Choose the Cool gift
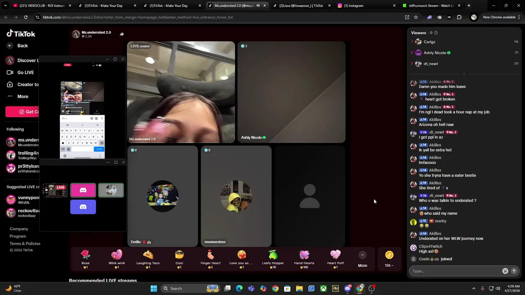 coord(179,259)
